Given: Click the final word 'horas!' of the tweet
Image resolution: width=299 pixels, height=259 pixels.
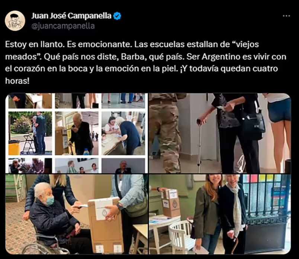Looking at the screenshot, I should [17, 81].
